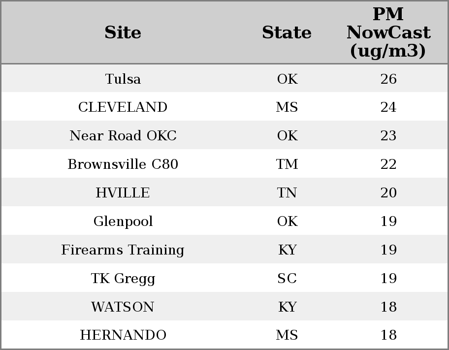Select the HVILLE site cell
This screenshot has height=350, width=449.
pyautogui.click(x=123, y=192)
